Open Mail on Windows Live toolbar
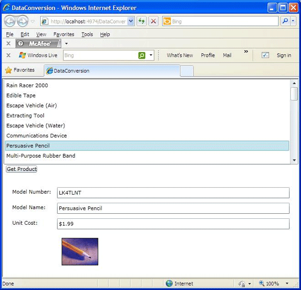Image resolution: width=301 pixels, height=290 pixels. tap(227, 55)
